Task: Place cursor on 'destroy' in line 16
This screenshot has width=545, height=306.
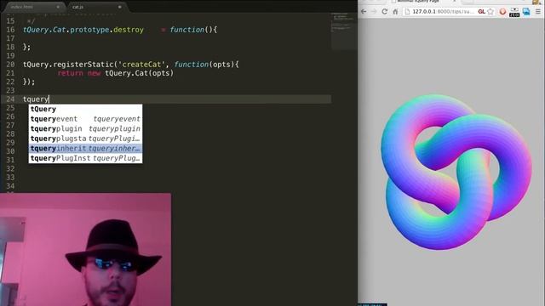Action: point(129,30)
